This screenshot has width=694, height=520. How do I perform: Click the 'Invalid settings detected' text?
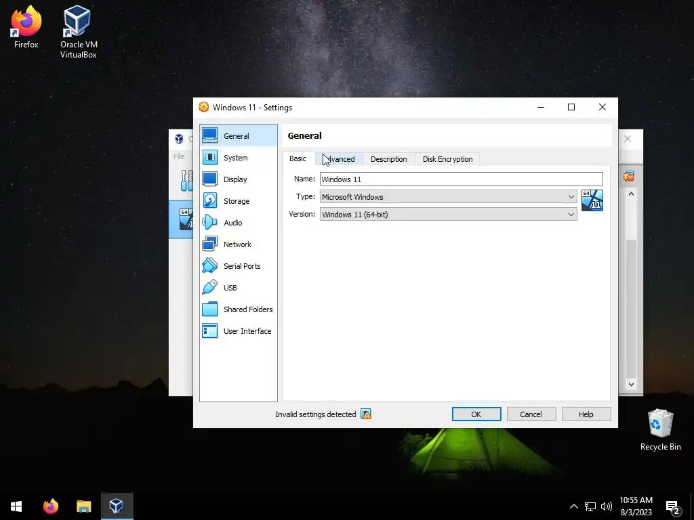click(316, 414)
